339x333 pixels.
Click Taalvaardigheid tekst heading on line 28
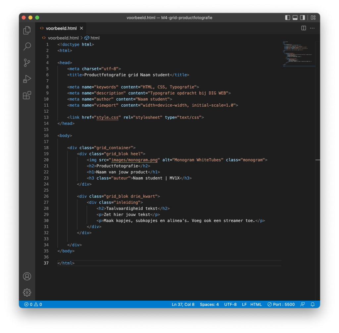pyautogui.click(x=132, y=208)
